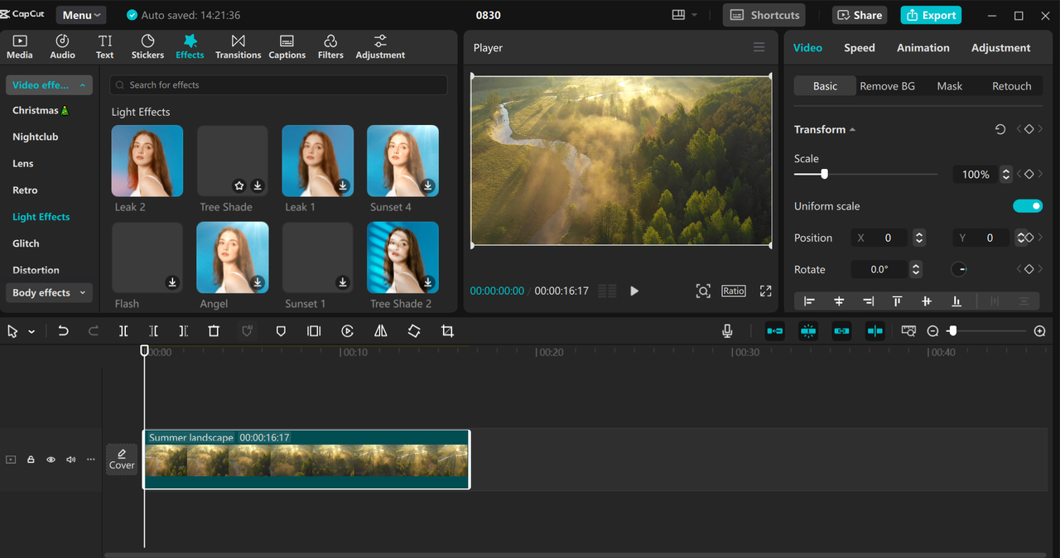Screen dimensions: 1060x558
Task: Toggle main track magnet
Action: pyautogui.click(x=775, y=331)
